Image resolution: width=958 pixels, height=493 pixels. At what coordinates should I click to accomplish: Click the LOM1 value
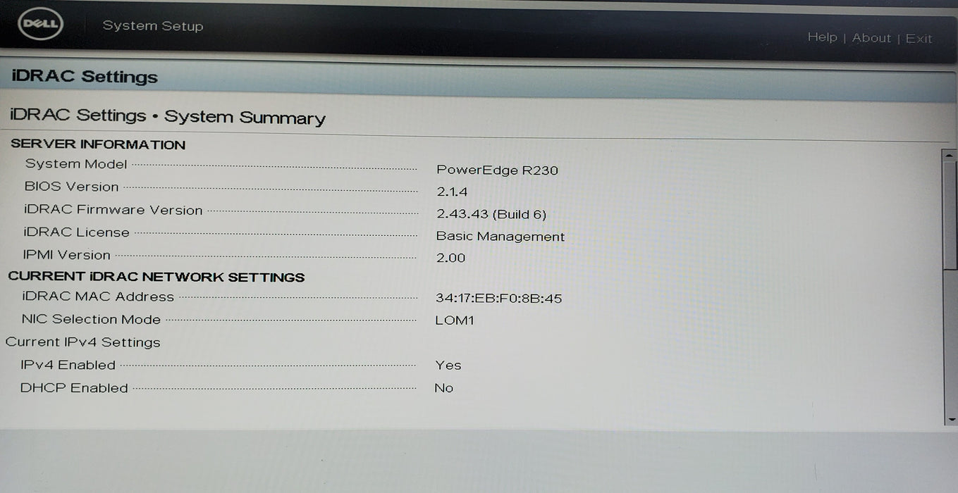tap(455, 320)
